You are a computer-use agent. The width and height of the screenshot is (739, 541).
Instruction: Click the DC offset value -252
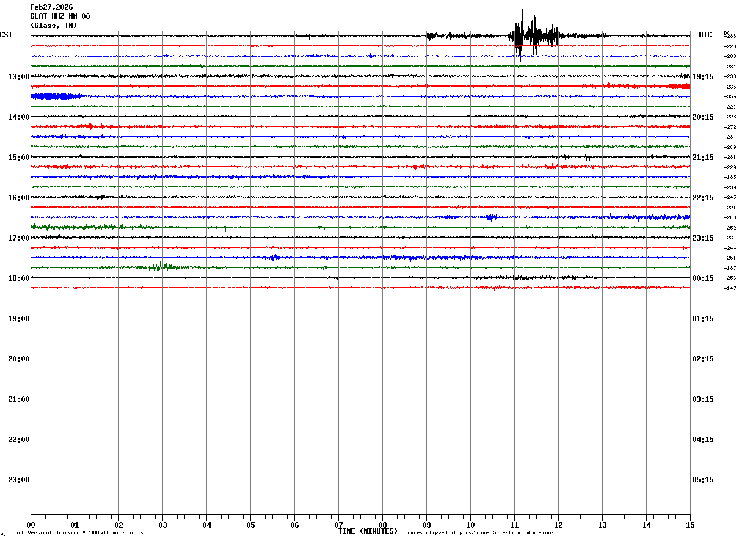[730, 228]
